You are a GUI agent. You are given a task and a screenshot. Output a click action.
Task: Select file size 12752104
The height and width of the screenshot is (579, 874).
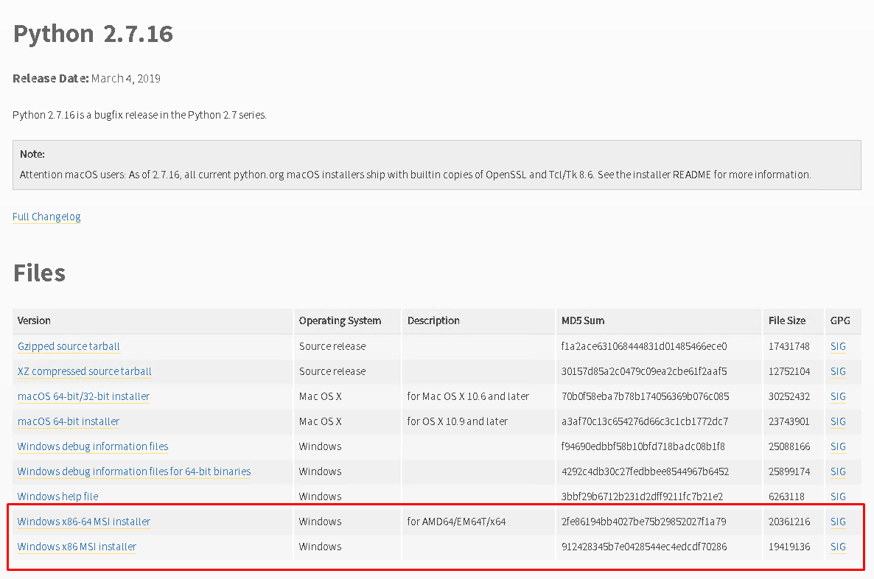789,371
